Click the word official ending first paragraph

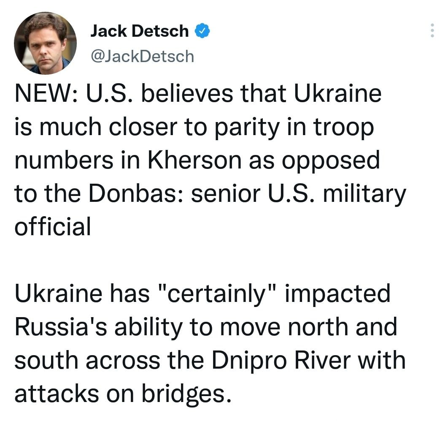(53, 227)
